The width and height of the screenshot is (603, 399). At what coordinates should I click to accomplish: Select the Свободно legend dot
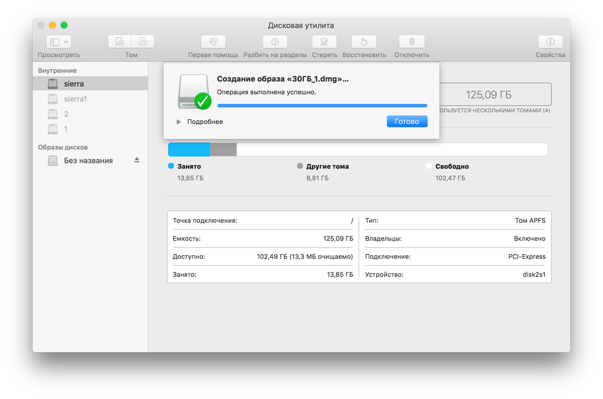tap(429, 166)
